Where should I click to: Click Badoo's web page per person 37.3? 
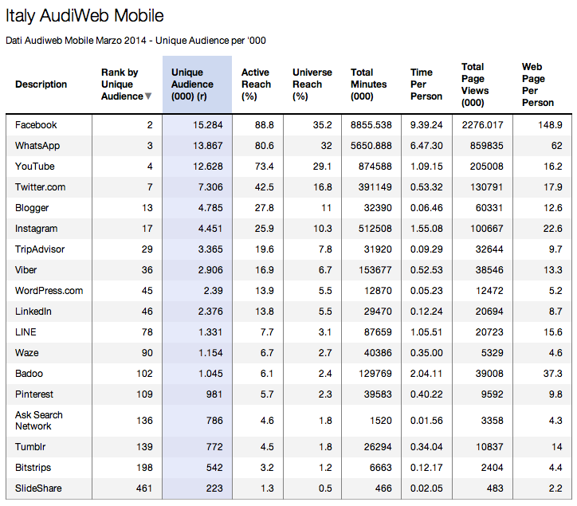click(x=553, y=374)
